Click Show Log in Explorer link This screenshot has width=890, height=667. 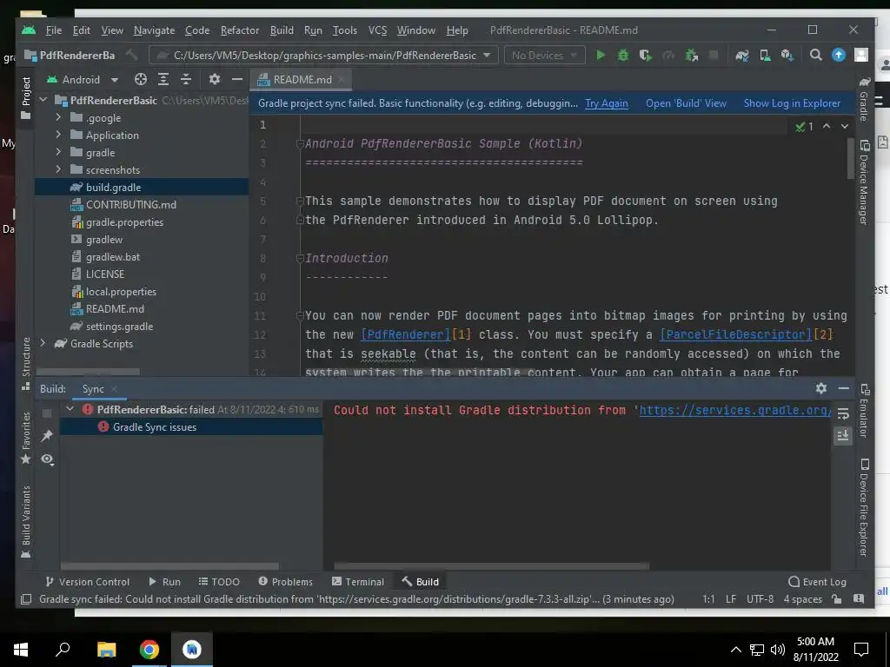tap(792, 103)
